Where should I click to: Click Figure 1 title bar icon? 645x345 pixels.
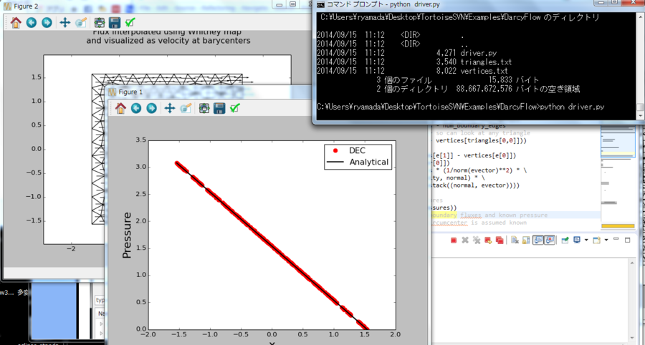(113, 92)
